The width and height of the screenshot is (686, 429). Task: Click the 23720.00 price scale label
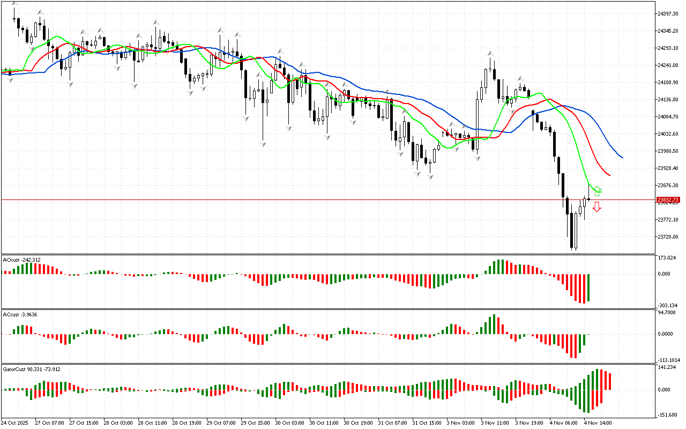click(x=668, y=236)
